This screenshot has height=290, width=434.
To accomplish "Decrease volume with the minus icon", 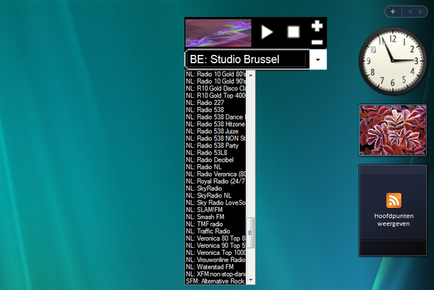I will [x=317, y=42].
